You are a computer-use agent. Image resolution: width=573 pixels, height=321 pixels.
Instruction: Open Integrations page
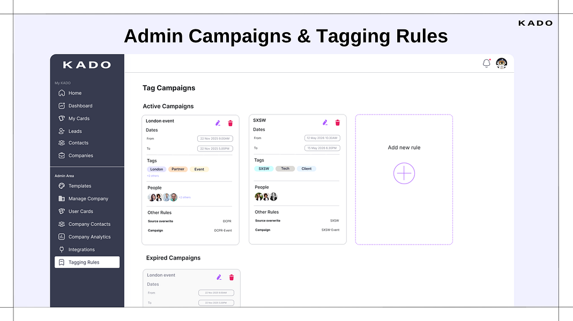coord(81,249)
